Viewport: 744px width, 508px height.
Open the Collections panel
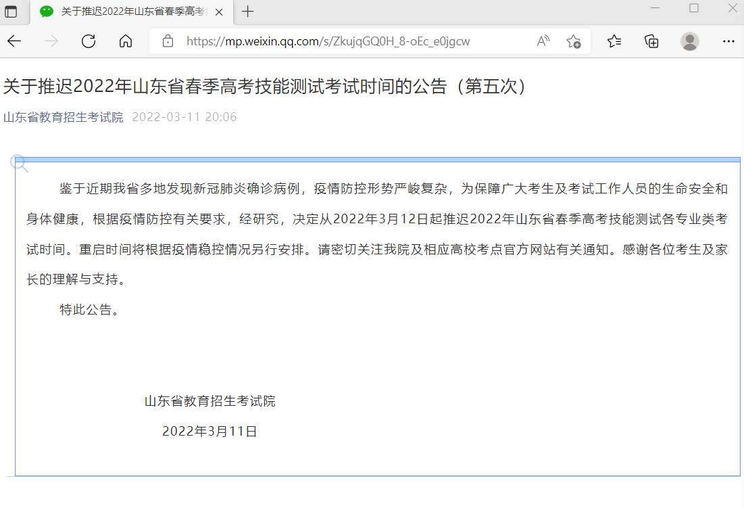[651, 41]
